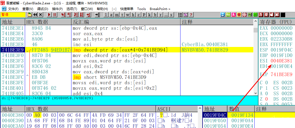
Task: Click the appearance options purple grid icon
Action: (x=185, y=15)
